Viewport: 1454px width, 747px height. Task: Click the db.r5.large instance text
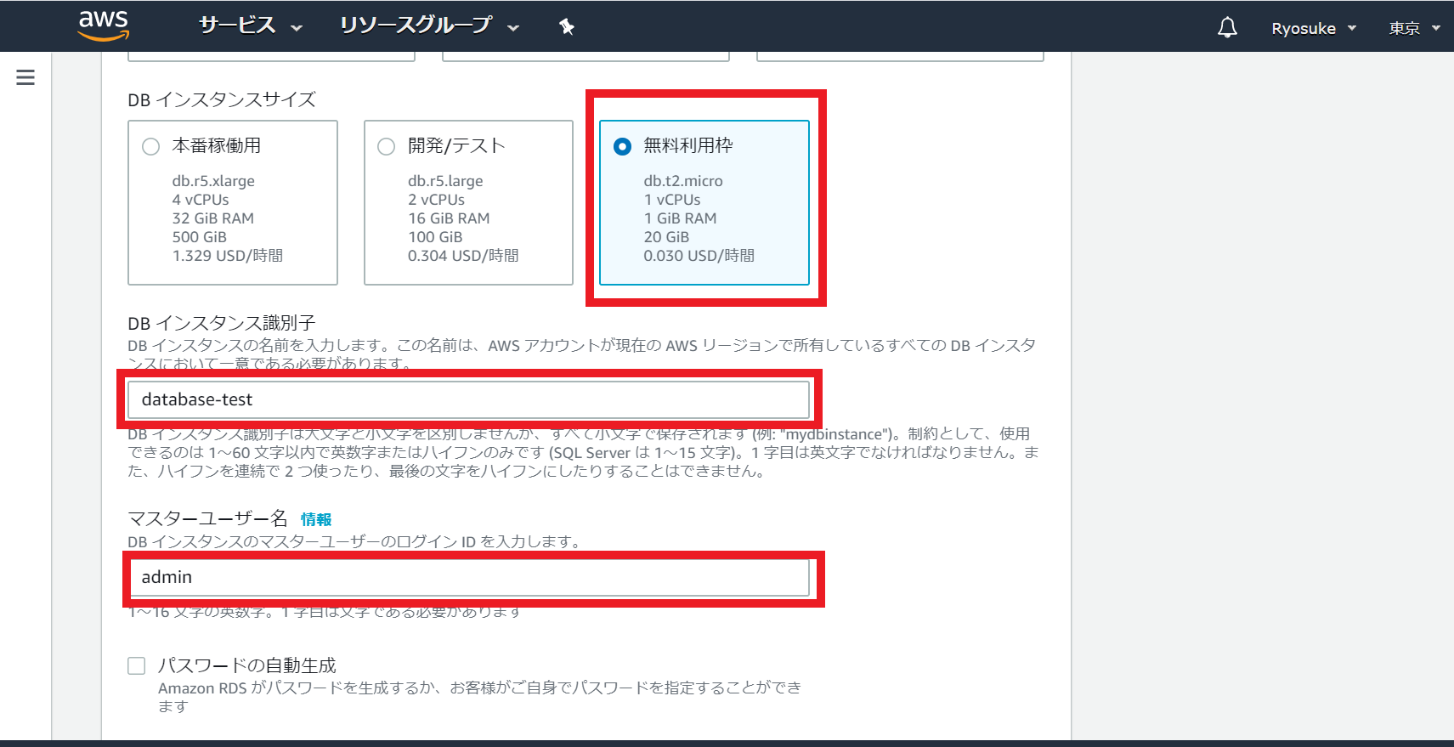445,181
